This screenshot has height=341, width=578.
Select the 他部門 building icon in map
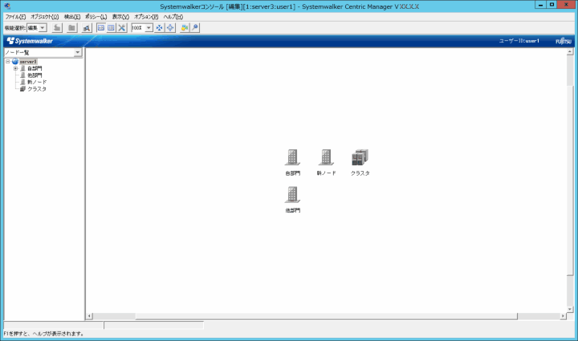(x=292, y=195)
